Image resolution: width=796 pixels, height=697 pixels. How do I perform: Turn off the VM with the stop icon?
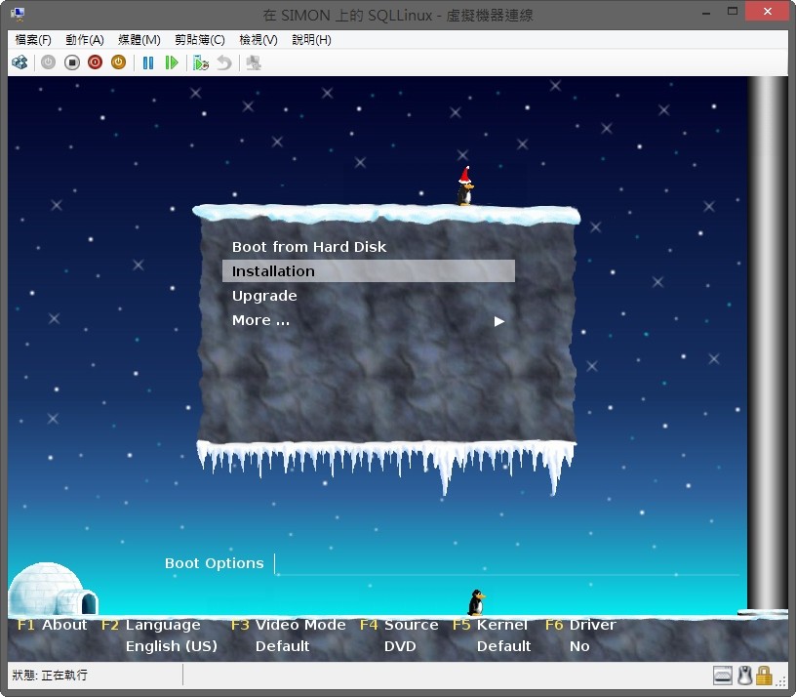click(72, 62)
